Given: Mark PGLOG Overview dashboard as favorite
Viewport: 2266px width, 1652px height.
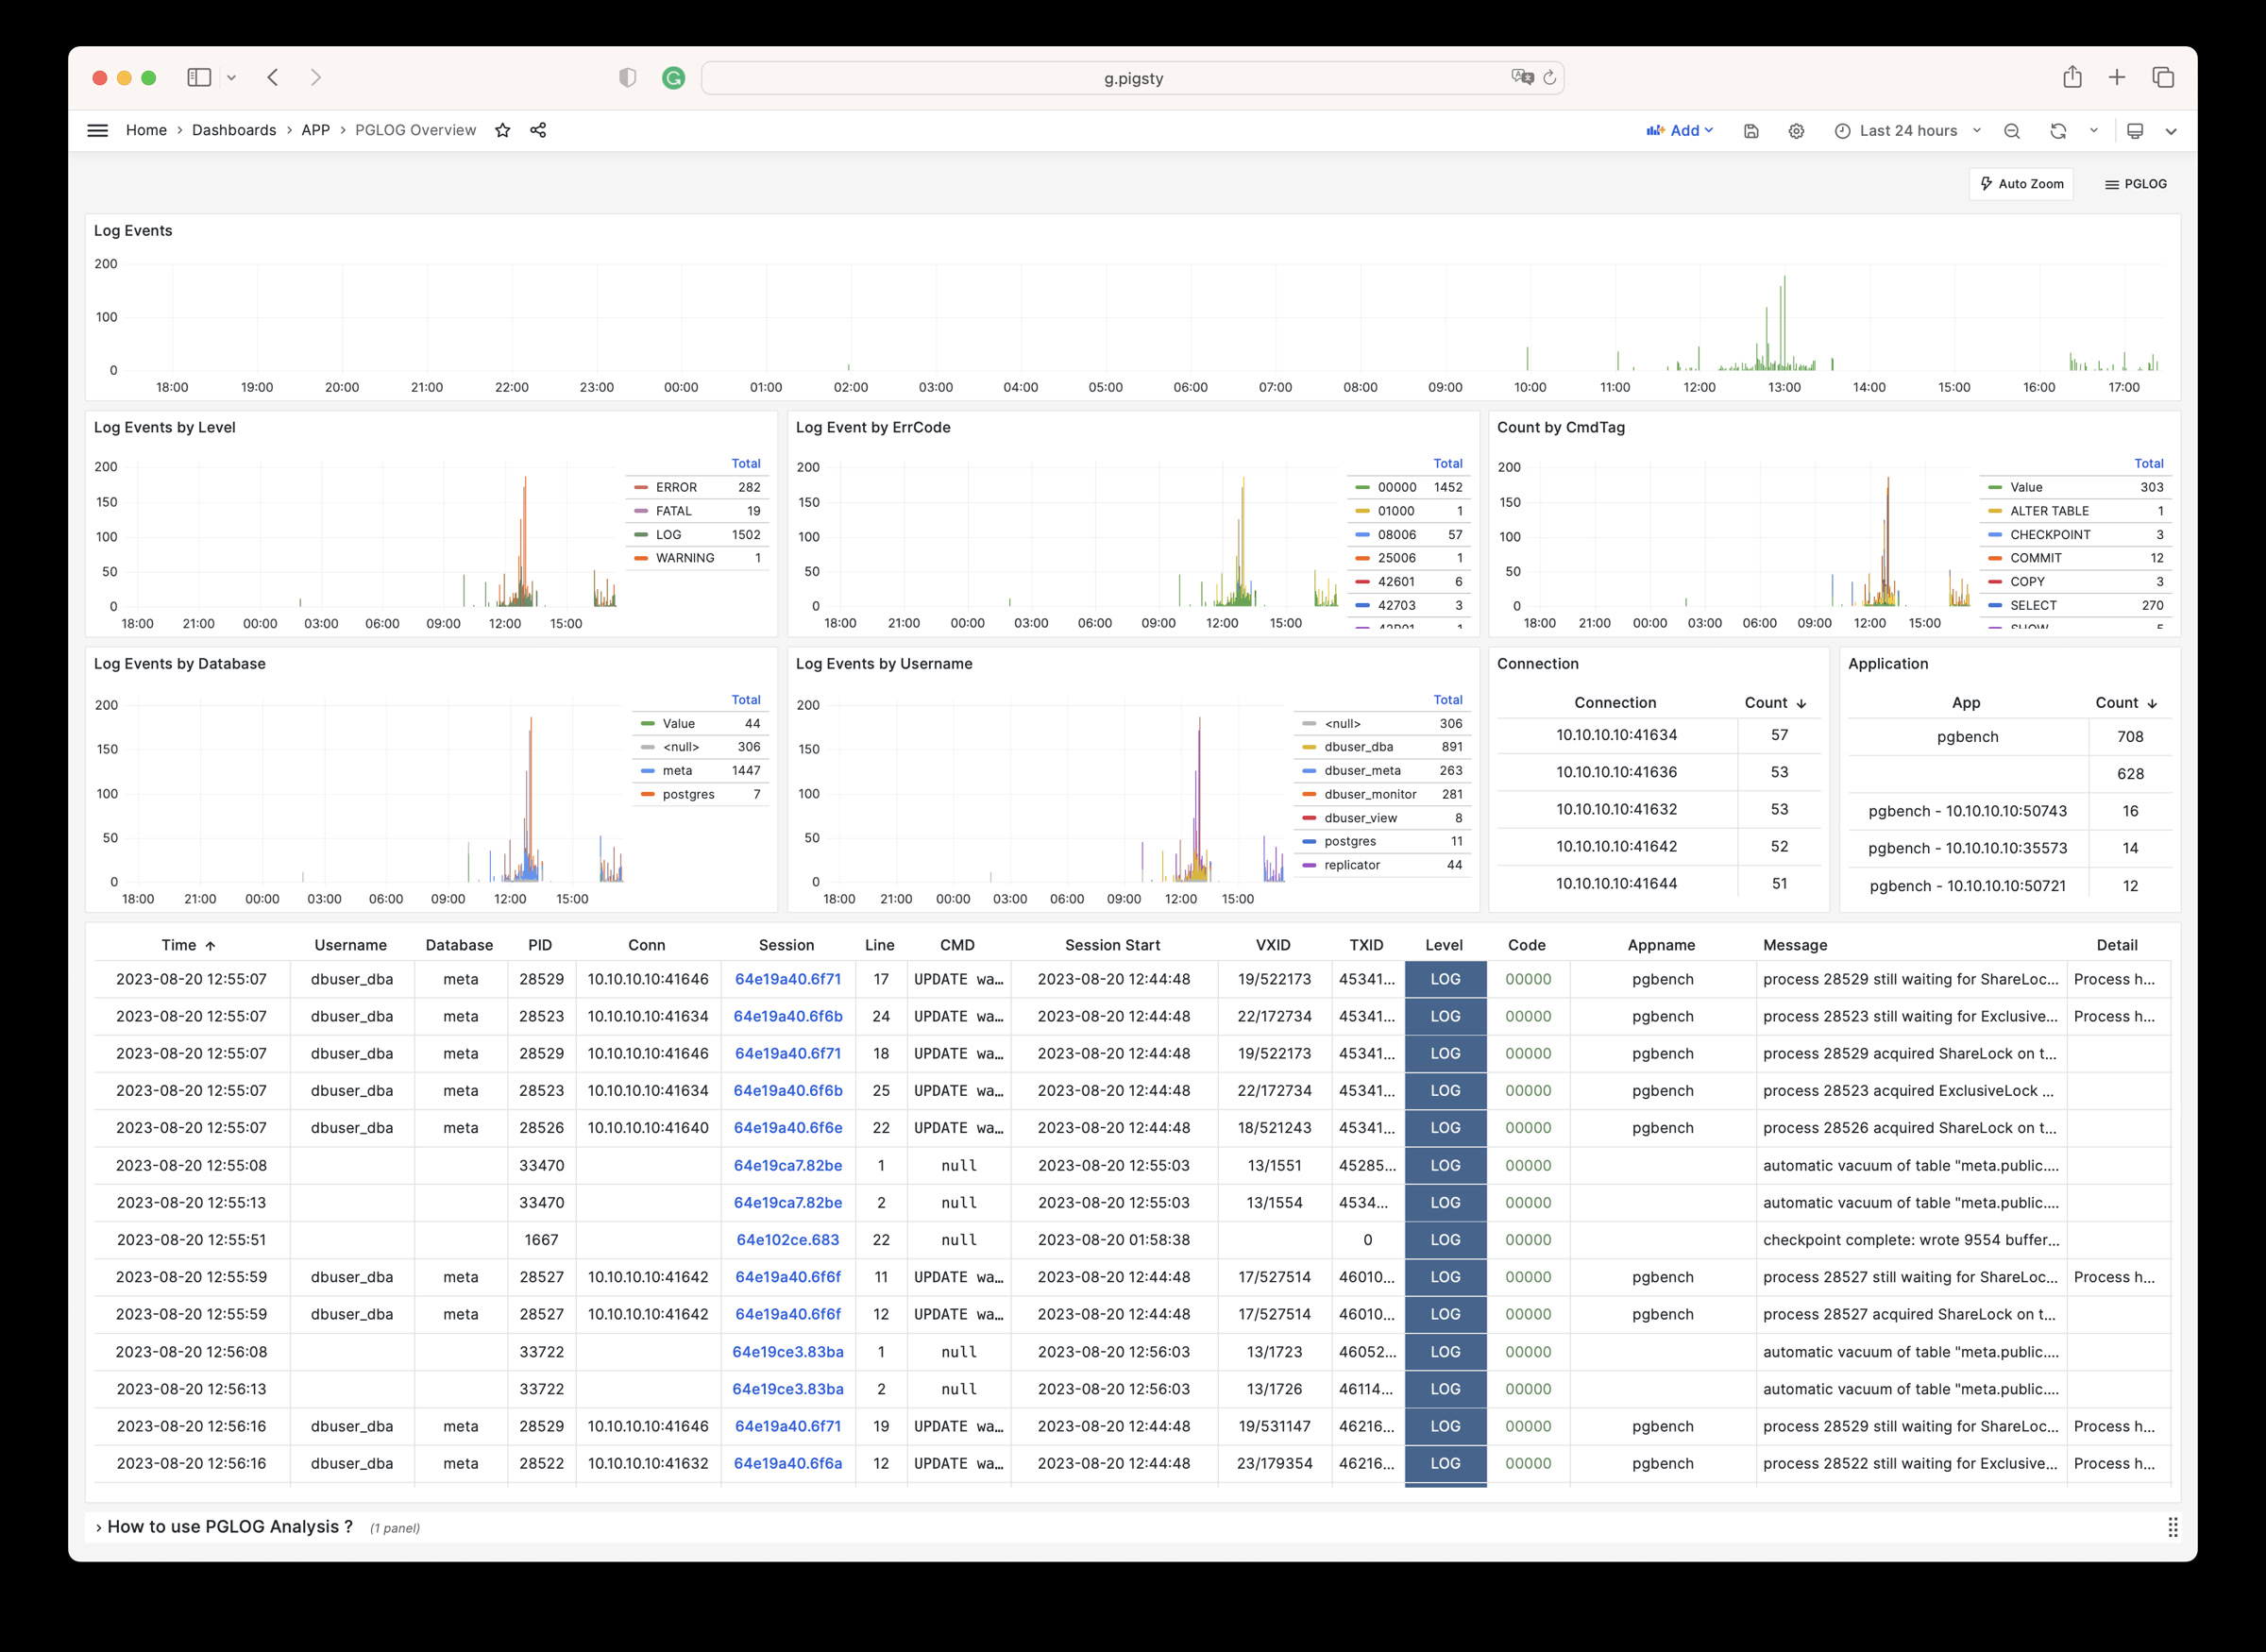Looking at the screenshot, I should [x=503, y=130].
